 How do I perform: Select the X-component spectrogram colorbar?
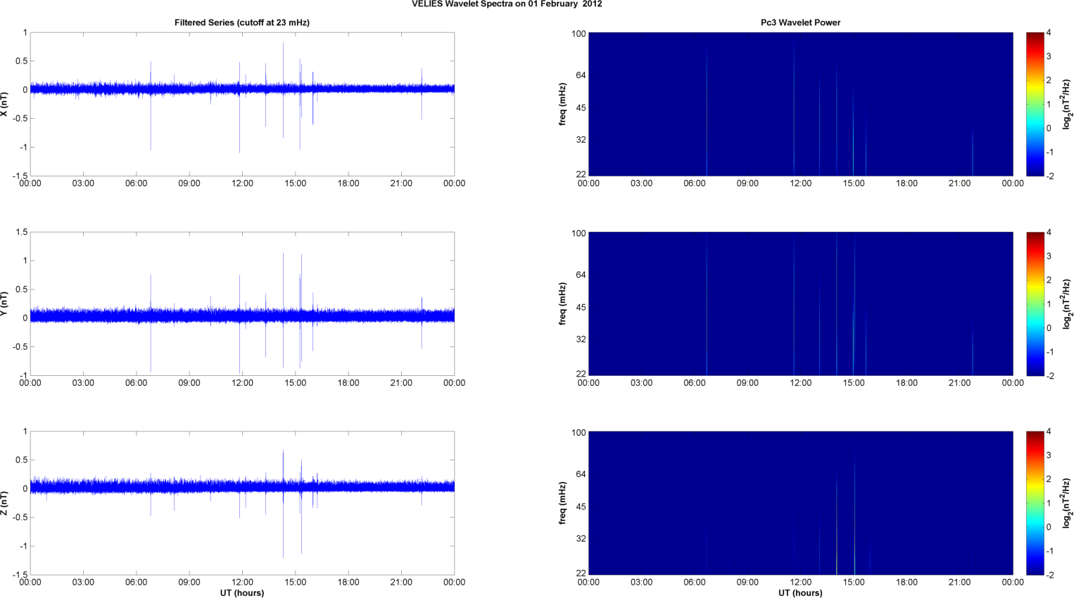click(1035, 104)
